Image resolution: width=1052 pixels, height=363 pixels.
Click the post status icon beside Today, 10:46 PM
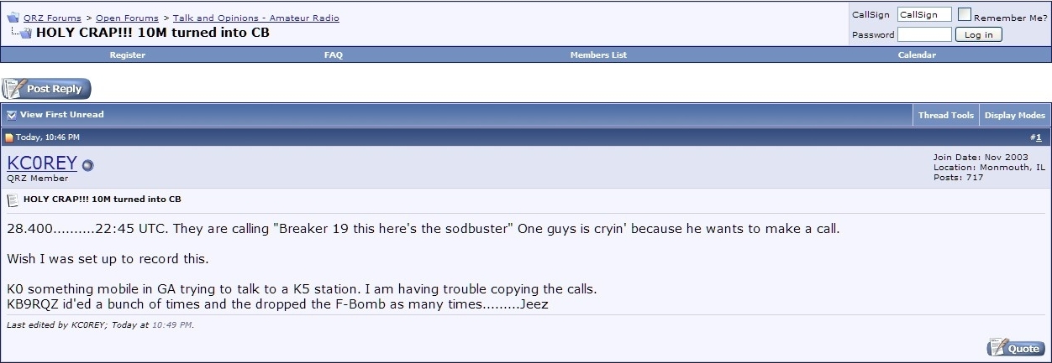click(10, 137)
